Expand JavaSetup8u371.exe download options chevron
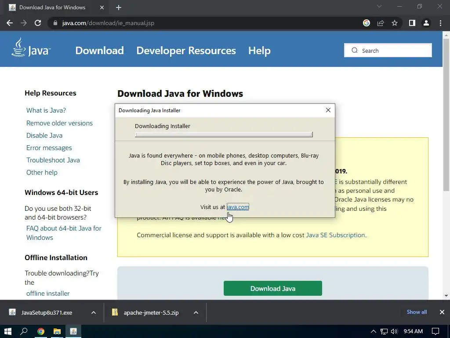 [94, 312]
